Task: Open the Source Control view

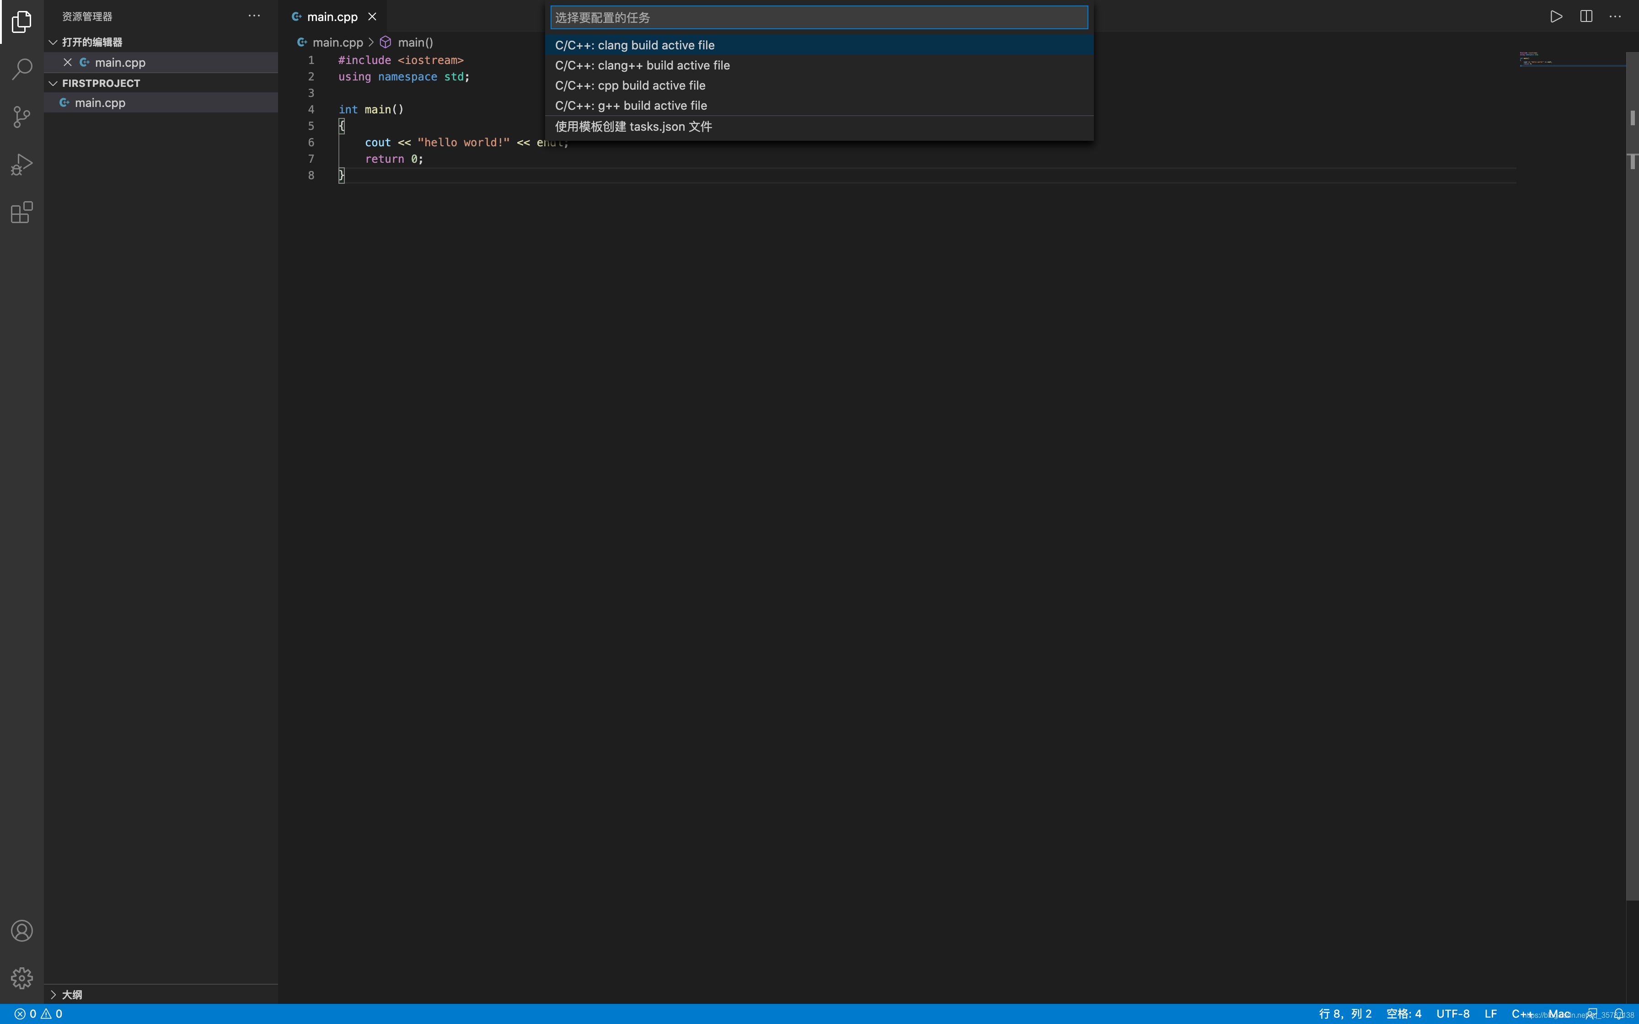Action: (x=21, y=117)
